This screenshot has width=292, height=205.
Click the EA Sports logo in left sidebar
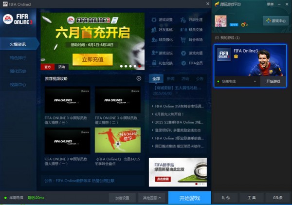[x=8, y=19]
